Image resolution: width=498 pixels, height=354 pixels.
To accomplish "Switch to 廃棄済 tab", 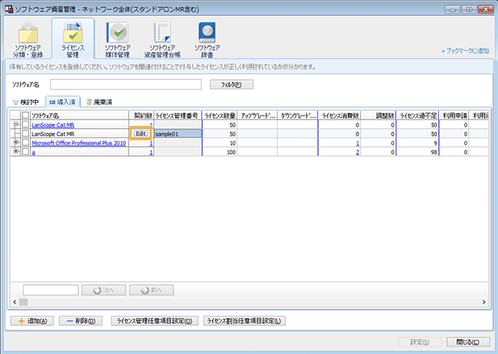I will click(99, 102).
